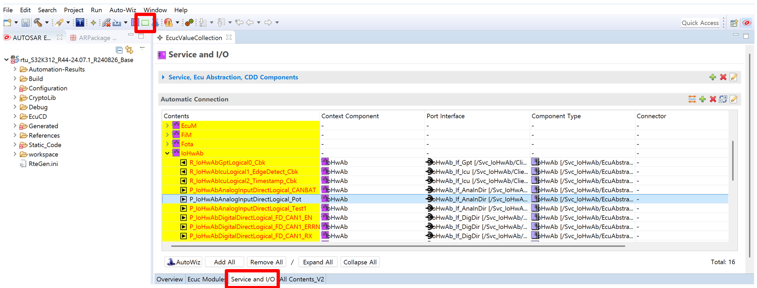
Task: Click the orange Conn connector icon
Action: coord(692,99)
